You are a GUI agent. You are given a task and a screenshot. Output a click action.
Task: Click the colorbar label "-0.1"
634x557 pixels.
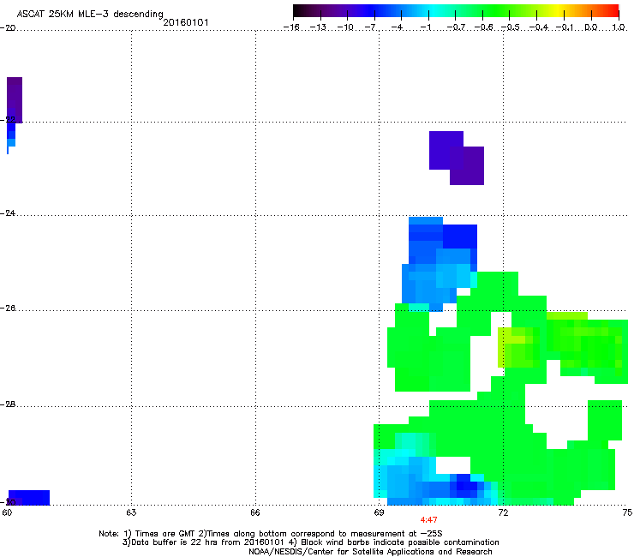tap(565, 27)
